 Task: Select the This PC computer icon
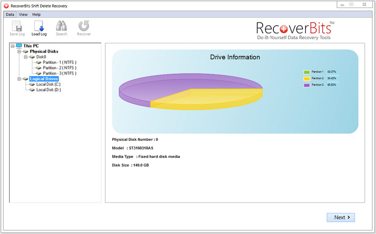click(19, 46)
